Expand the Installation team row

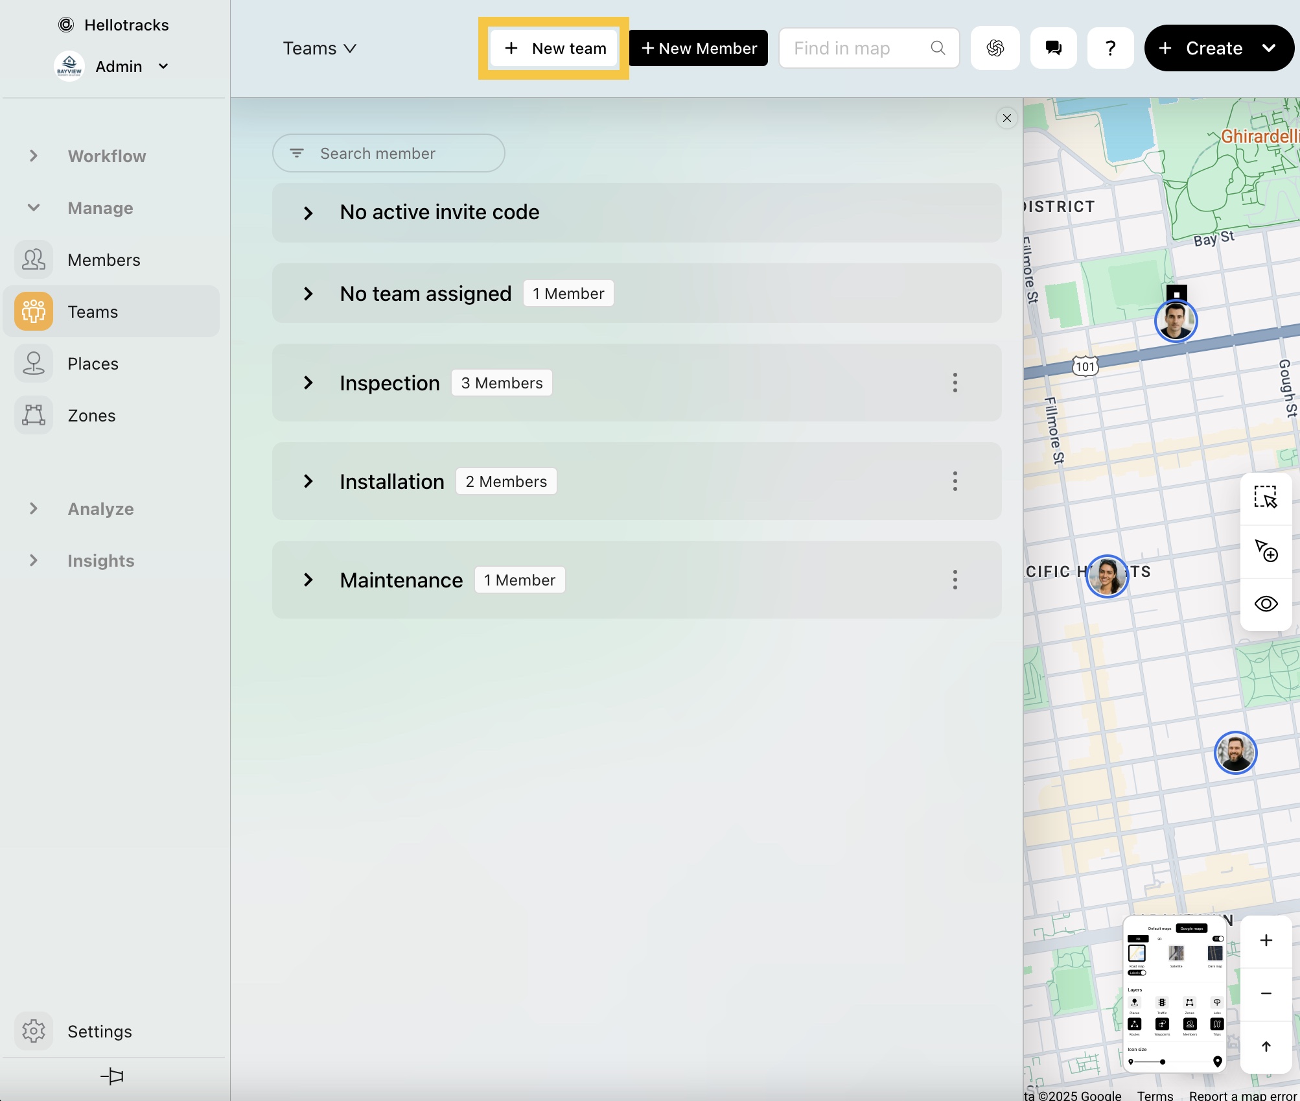click(x=308, y=481)
